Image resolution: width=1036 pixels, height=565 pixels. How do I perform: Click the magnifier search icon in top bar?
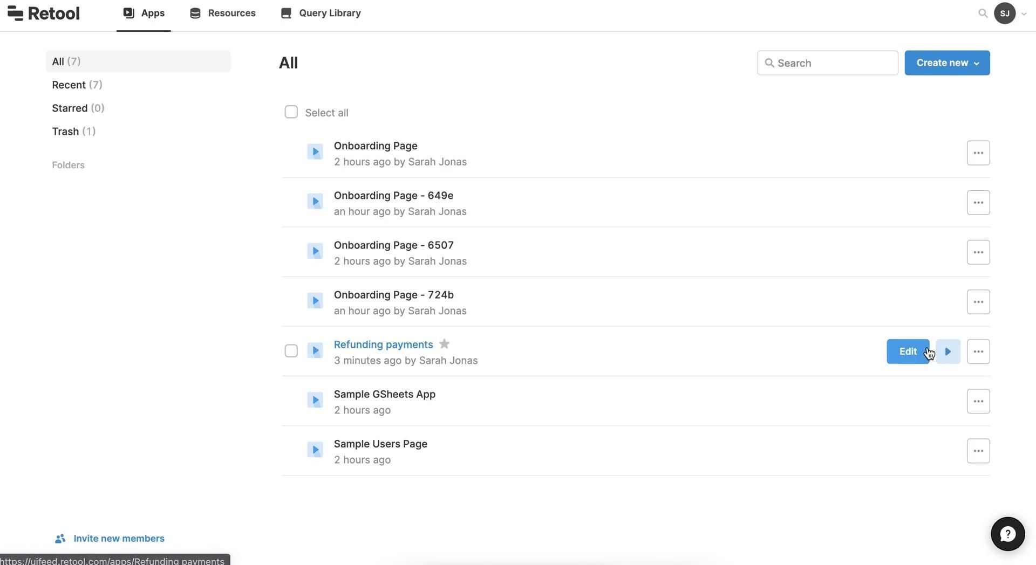click(983, 13)
